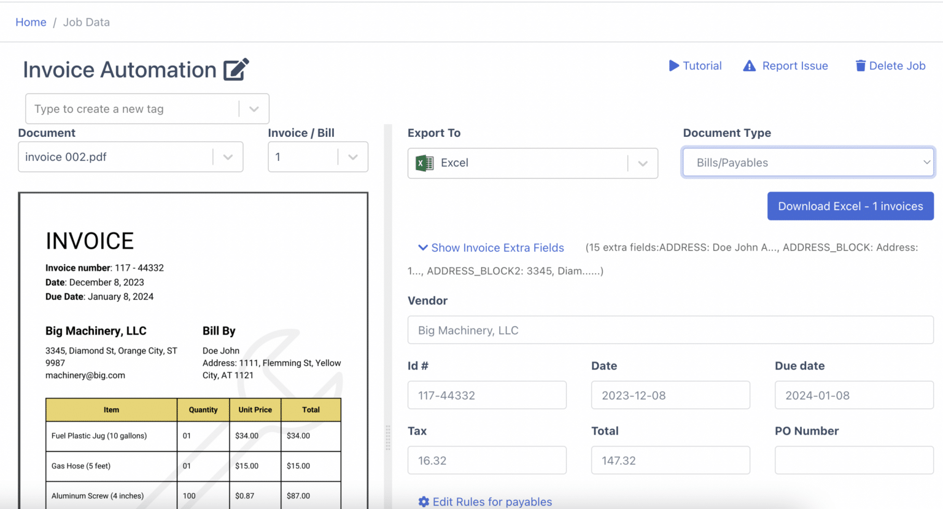
Task: Open Edit Rules for payables
Action: click(x=491, y=502)
